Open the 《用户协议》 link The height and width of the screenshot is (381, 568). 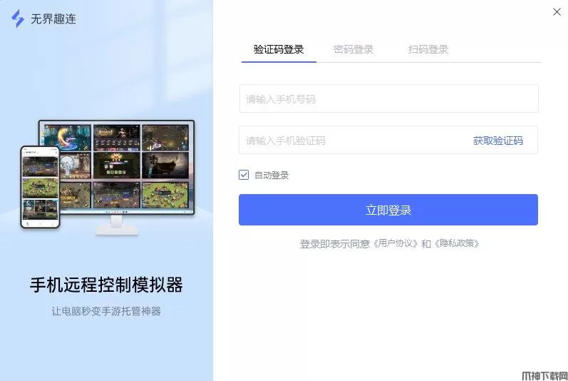[x=396, y=243]
